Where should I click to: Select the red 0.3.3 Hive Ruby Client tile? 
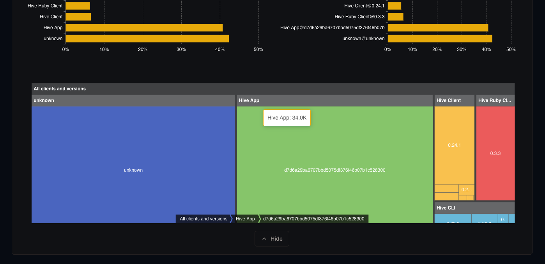[495, 153]
